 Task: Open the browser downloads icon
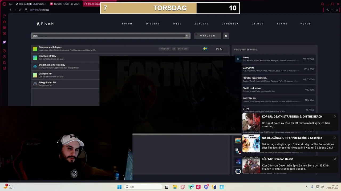(332, 10)
